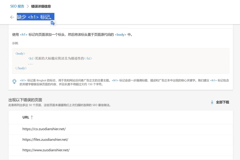Open SEO 报告 breadcrumb link

pyautogui.click(x=17, y=6)
